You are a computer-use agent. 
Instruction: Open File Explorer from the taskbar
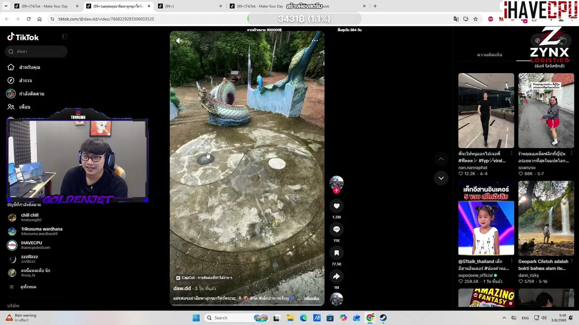tap(290, 318)
